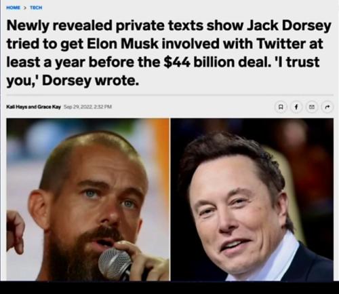This screenshot has height=294, width=339.
Task: Open share options with arrow icon
Action: point(327,107)
